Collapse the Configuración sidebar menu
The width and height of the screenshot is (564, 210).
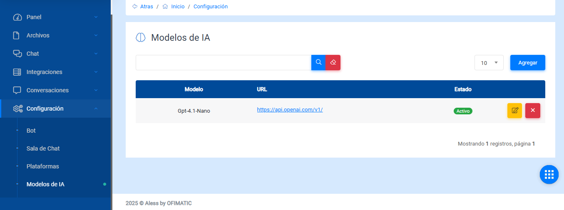[96, 109]
